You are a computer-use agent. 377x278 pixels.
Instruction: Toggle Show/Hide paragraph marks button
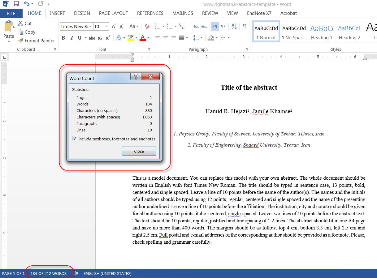(x=245, y=26)
